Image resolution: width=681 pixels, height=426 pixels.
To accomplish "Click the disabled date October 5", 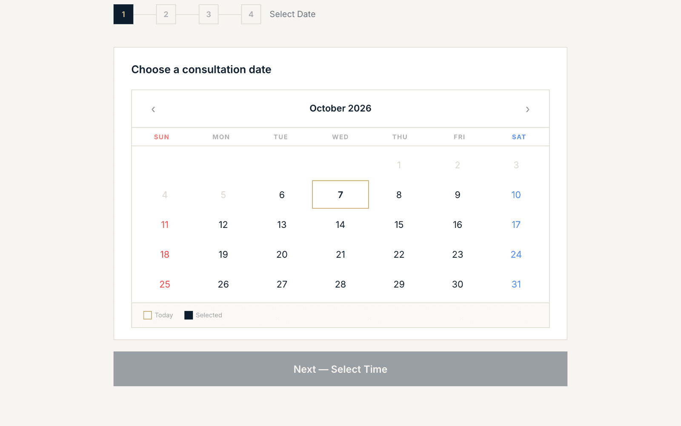I will (x=223, y=195).
